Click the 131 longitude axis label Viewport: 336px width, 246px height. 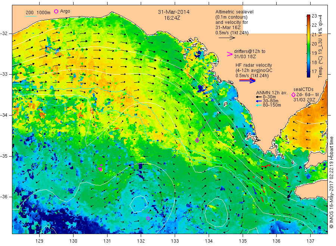click(107, 241)
